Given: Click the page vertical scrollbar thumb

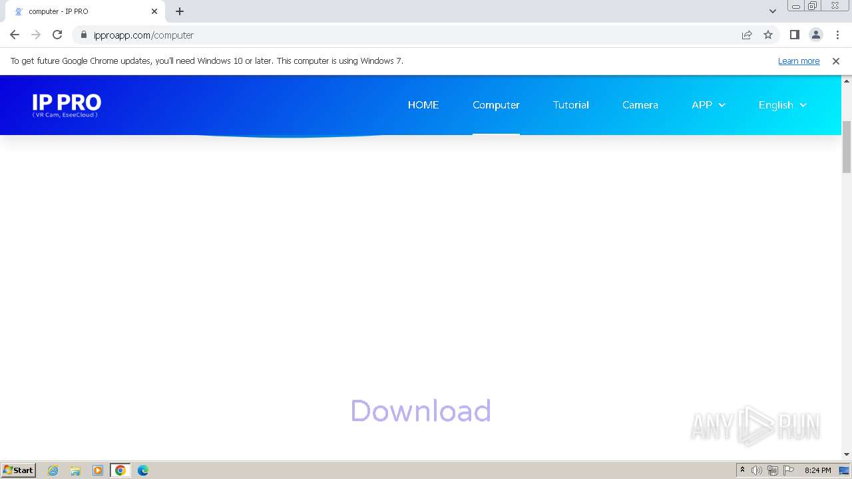Looking at the screenshot, I should 847,146.
